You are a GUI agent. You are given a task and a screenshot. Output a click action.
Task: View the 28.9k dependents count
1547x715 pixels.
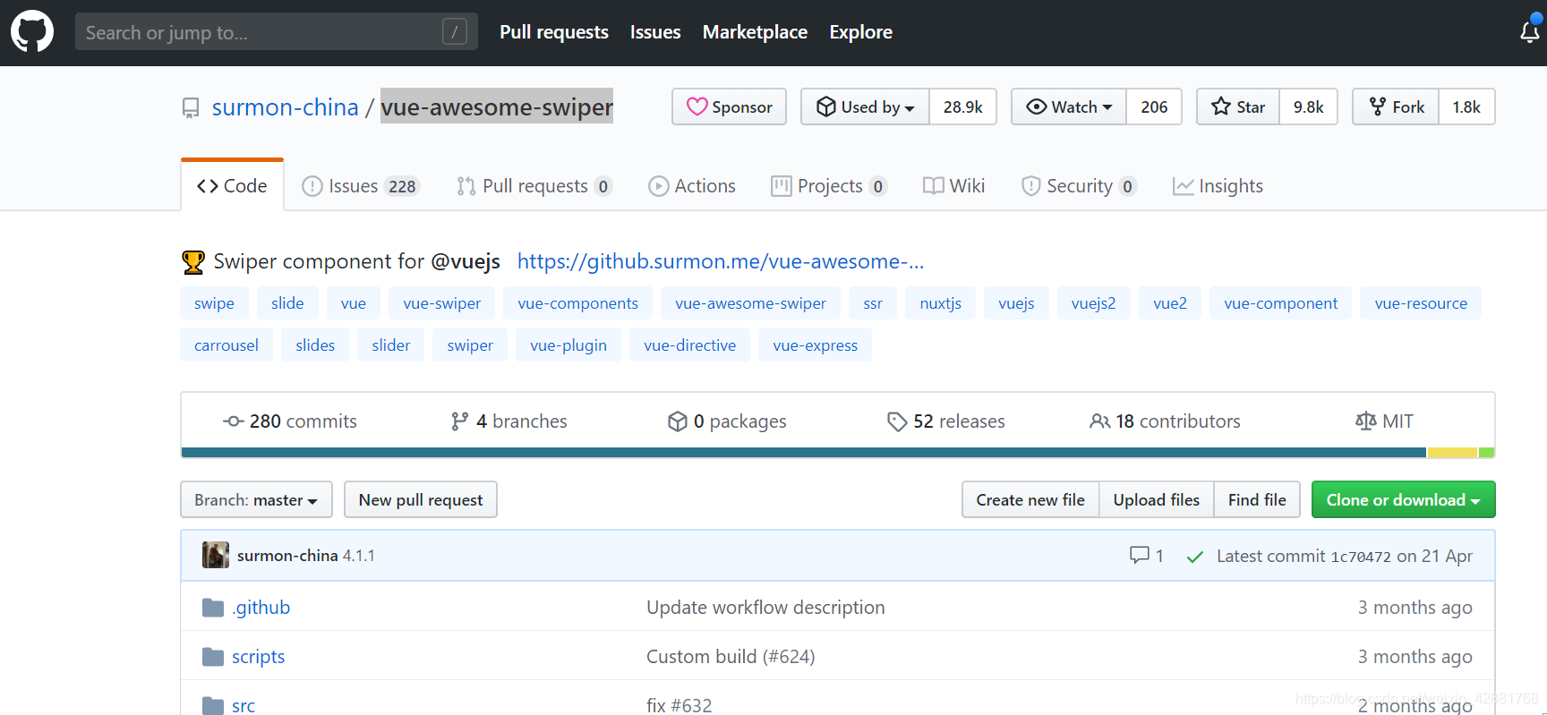tap(962, 106)
